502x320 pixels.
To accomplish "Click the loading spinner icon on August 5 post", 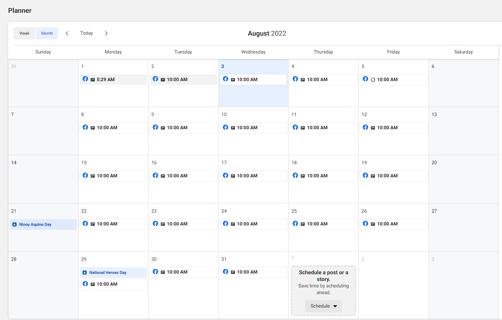I will click(x=373, y=80).
